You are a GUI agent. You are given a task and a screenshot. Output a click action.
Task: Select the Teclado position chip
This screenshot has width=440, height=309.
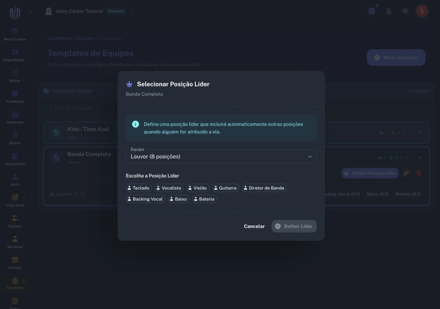[x=139, y=188]
